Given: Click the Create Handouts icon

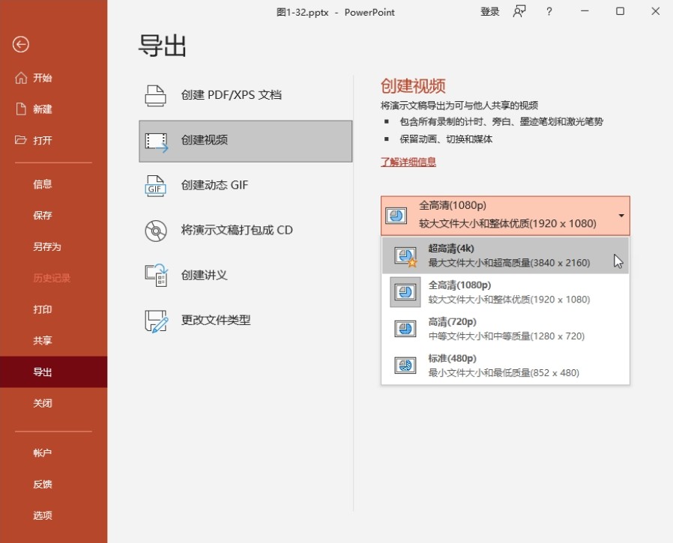Looking at the screenshot, I should pos(155,275).
